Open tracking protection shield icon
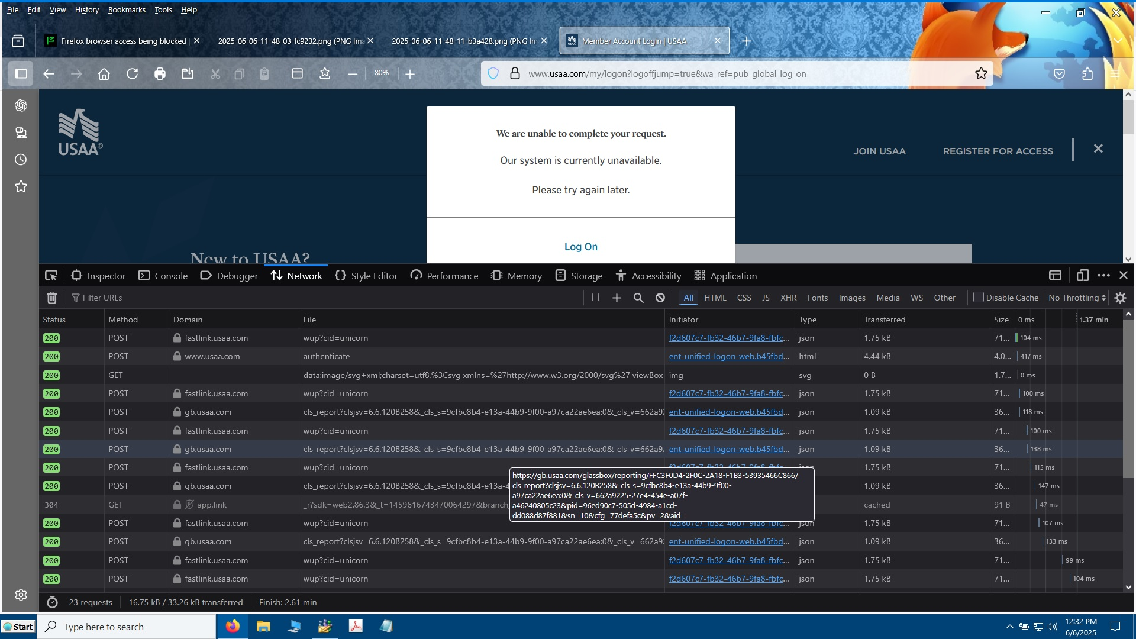 (493, 73)
